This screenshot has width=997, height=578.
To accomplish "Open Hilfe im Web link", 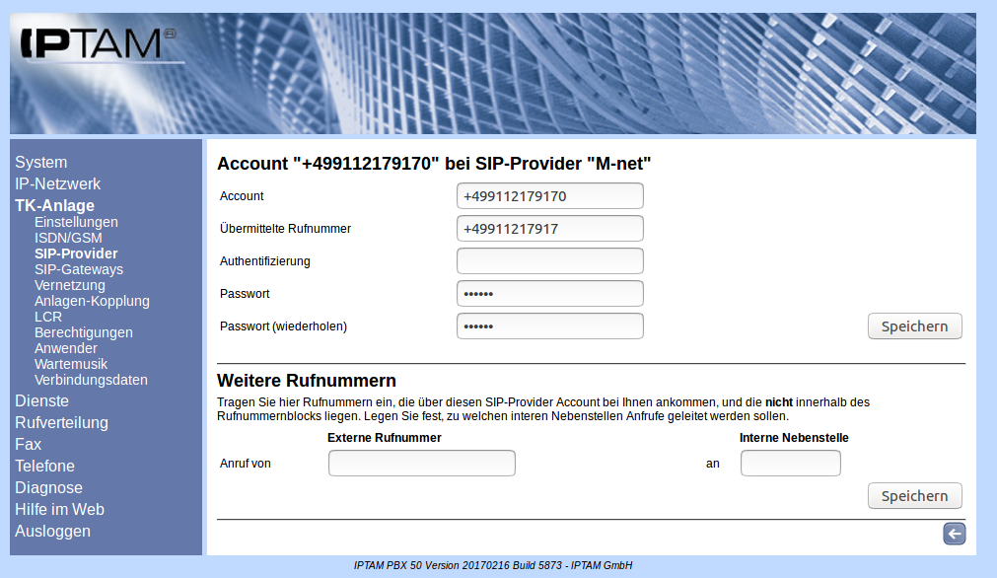I will click(59, 509).
